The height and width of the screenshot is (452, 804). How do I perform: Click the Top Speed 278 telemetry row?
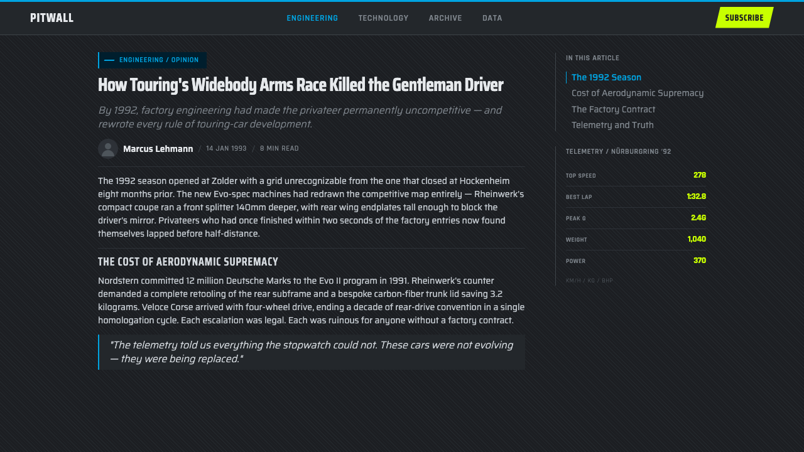636,175
